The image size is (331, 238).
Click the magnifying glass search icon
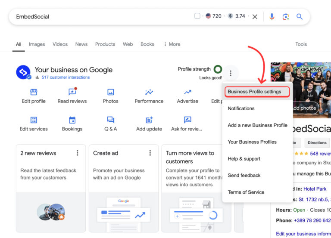(300, 16)
